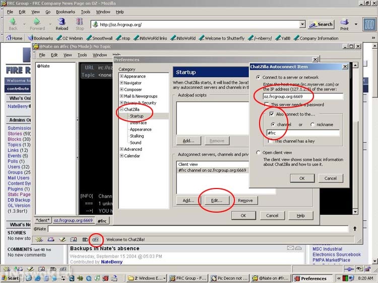This screenshot has width=378, height=283.
Task: Expand the Advanced category
Action: coord(121,149)
